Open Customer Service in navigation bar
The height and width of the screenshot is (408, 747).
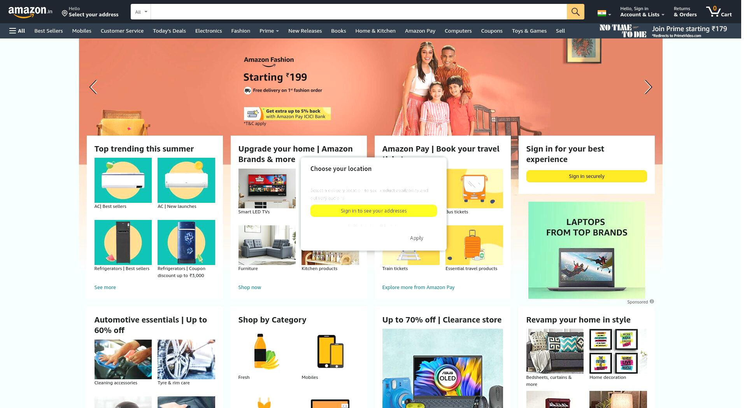(x=122, y=31)
